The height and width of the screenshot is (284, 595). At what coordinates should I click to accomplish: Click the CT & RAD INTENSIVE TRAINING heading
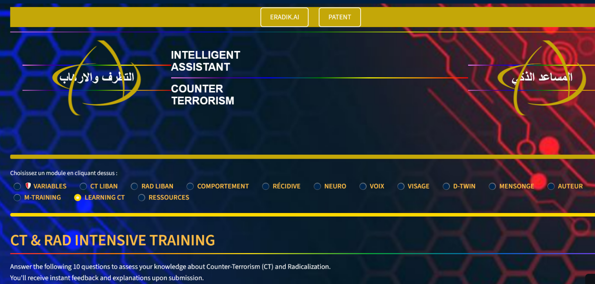click(112, 240)
